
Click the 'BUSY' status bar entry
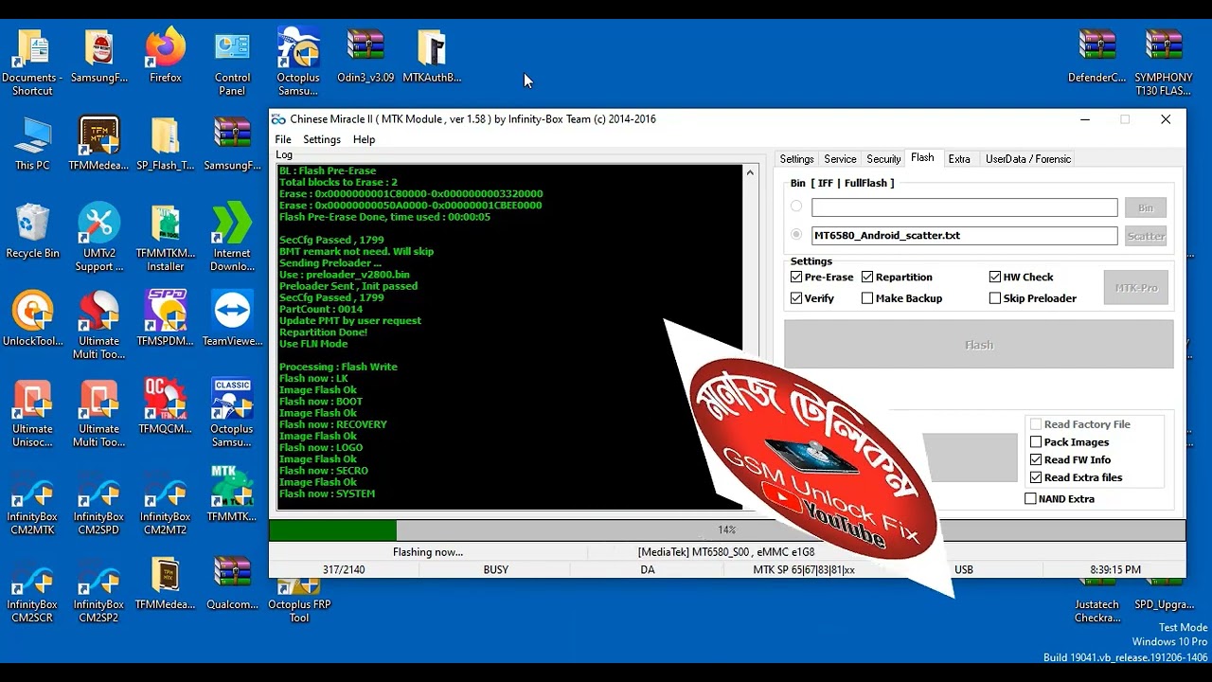(496, 570)
